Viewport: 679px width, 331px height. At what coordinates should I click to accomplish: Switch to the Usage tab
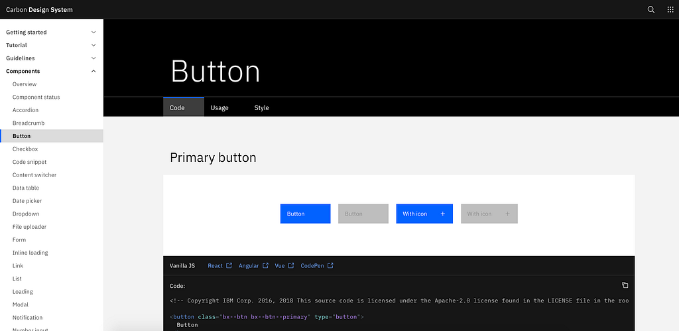[x=219, y=107]
